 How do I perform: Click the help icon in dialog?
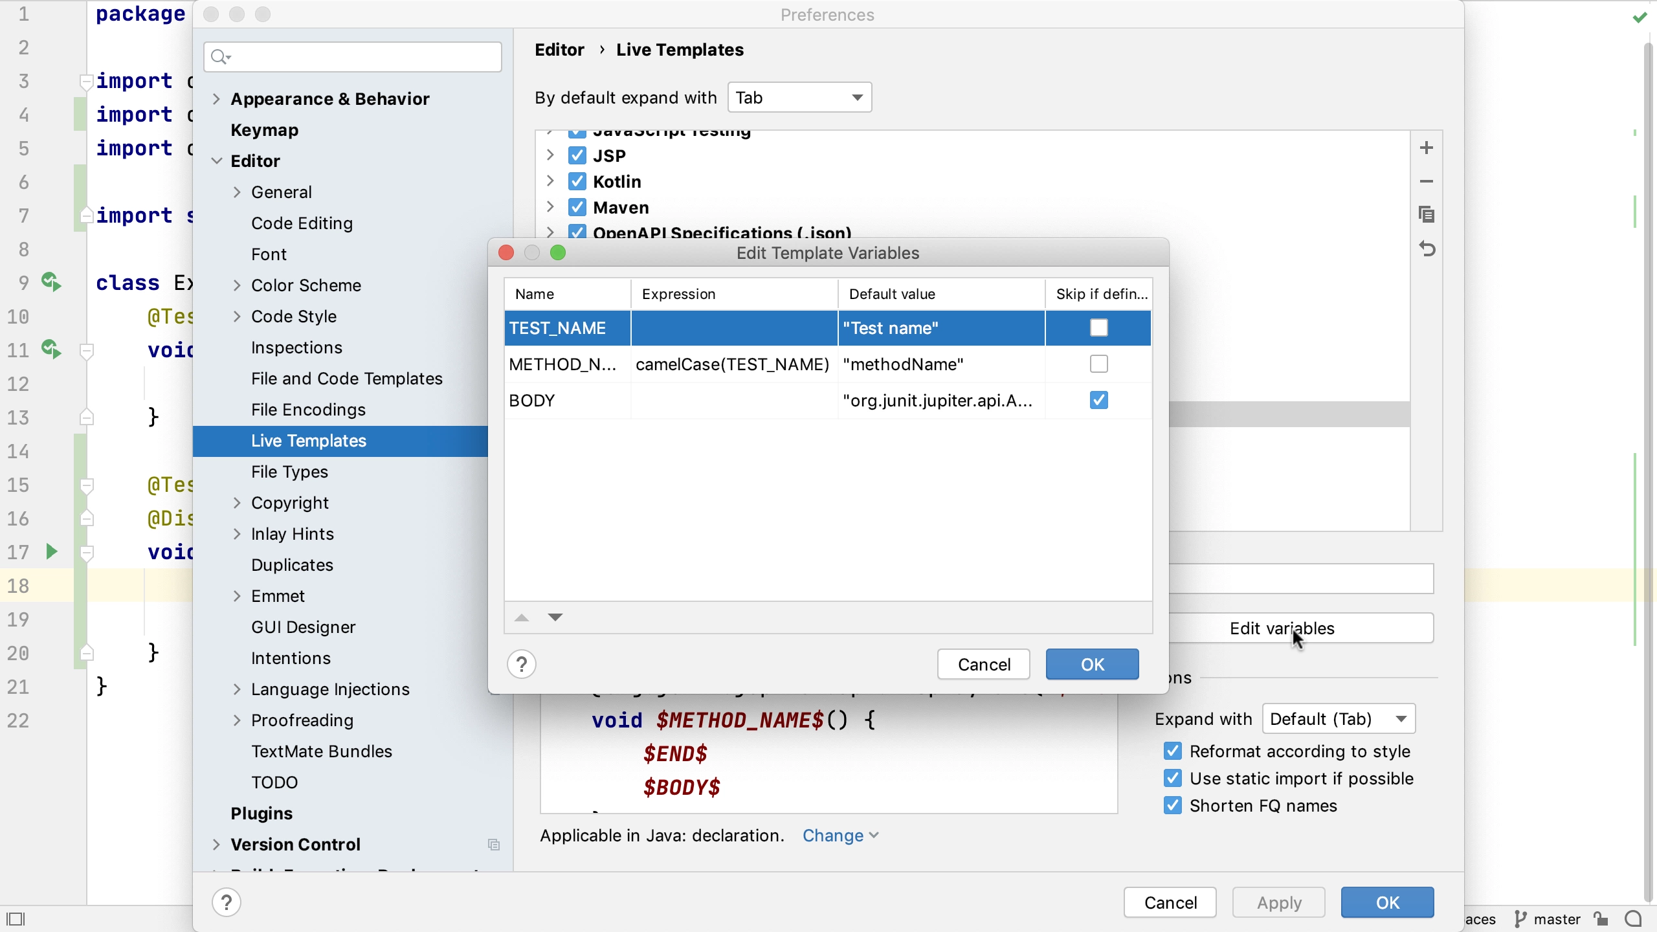(x=521, y=663)
